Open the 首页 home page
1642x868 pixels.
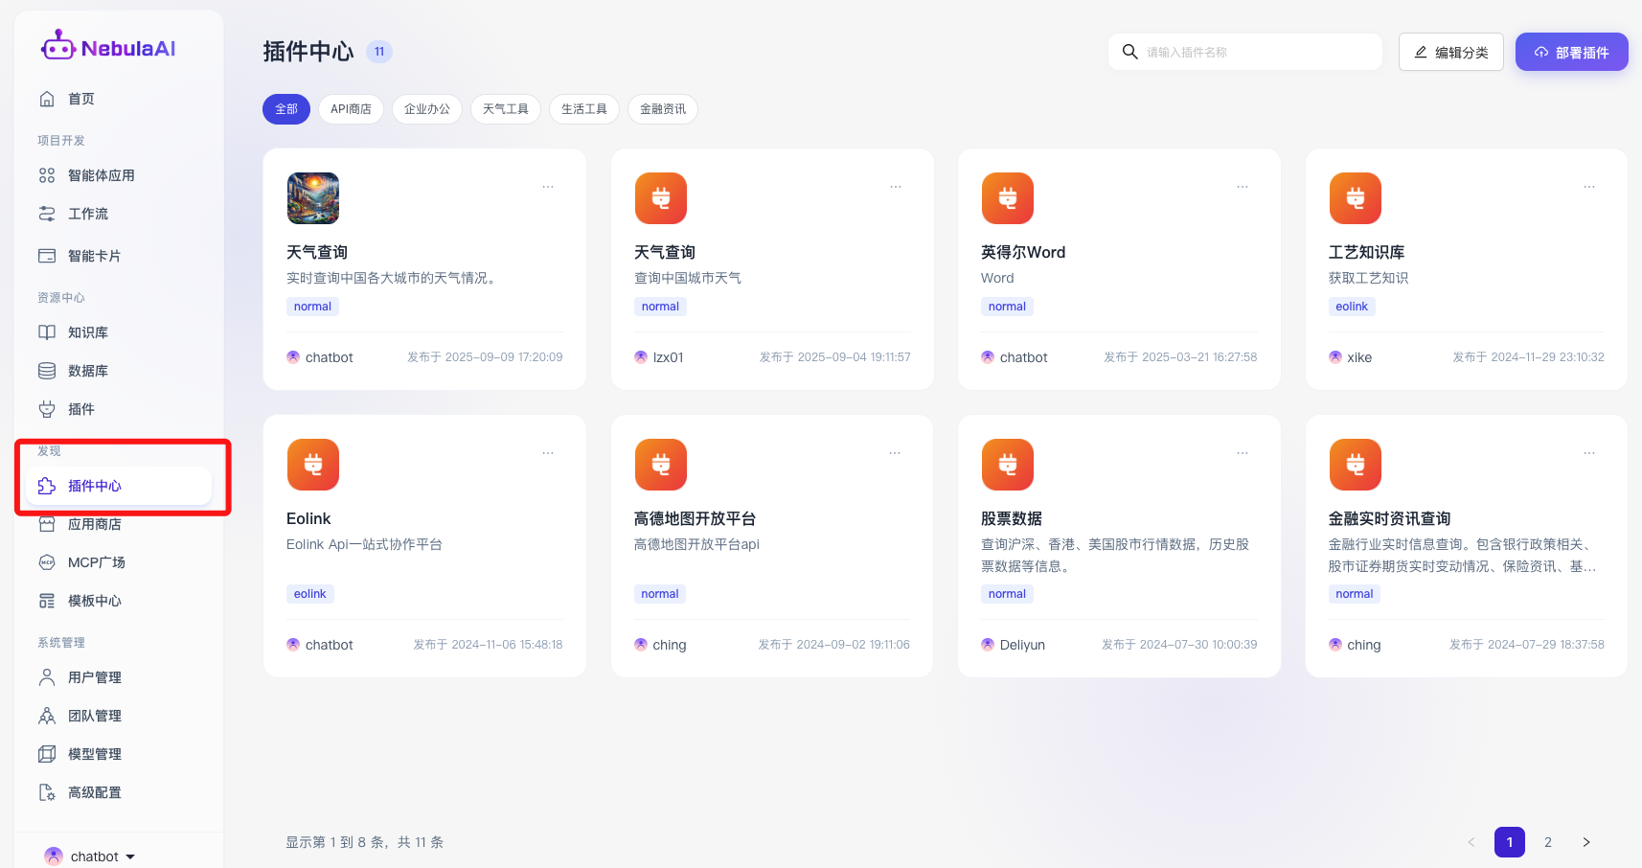80,99
